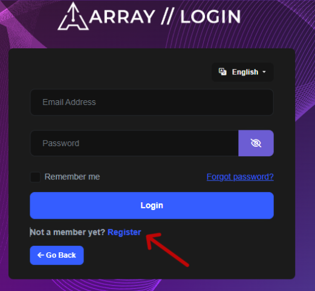
Task: Click the caret arrow next to English
Action: coord(264,72)
